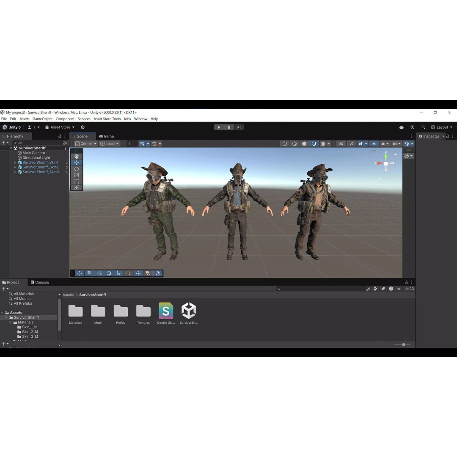Open the Window menu
457x457 pixels.
coord(140,119)
